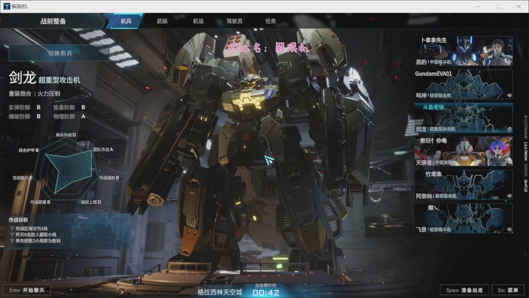Screen dimensions: 529x298
Task: Click the 作战辅助 B radar label
Action: click(108, 177)
